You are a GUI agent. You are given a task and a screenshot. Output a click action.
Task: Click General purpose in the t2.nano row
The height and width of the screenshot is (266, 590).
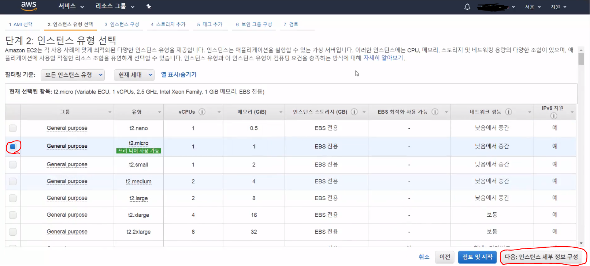click(x=67, y=128)
